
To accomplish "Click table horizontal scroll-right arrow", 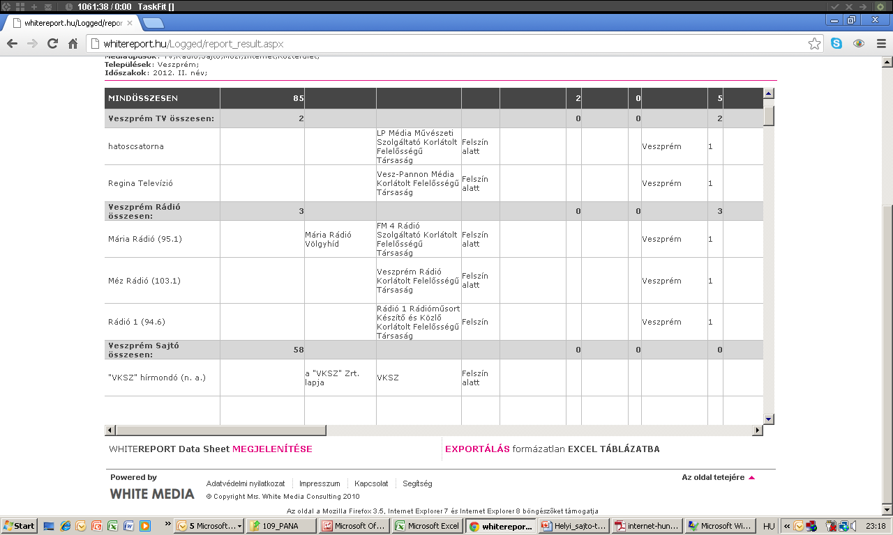I will (x=758, y=431).
